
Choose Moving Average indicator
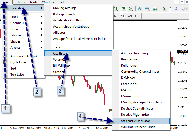78,8
